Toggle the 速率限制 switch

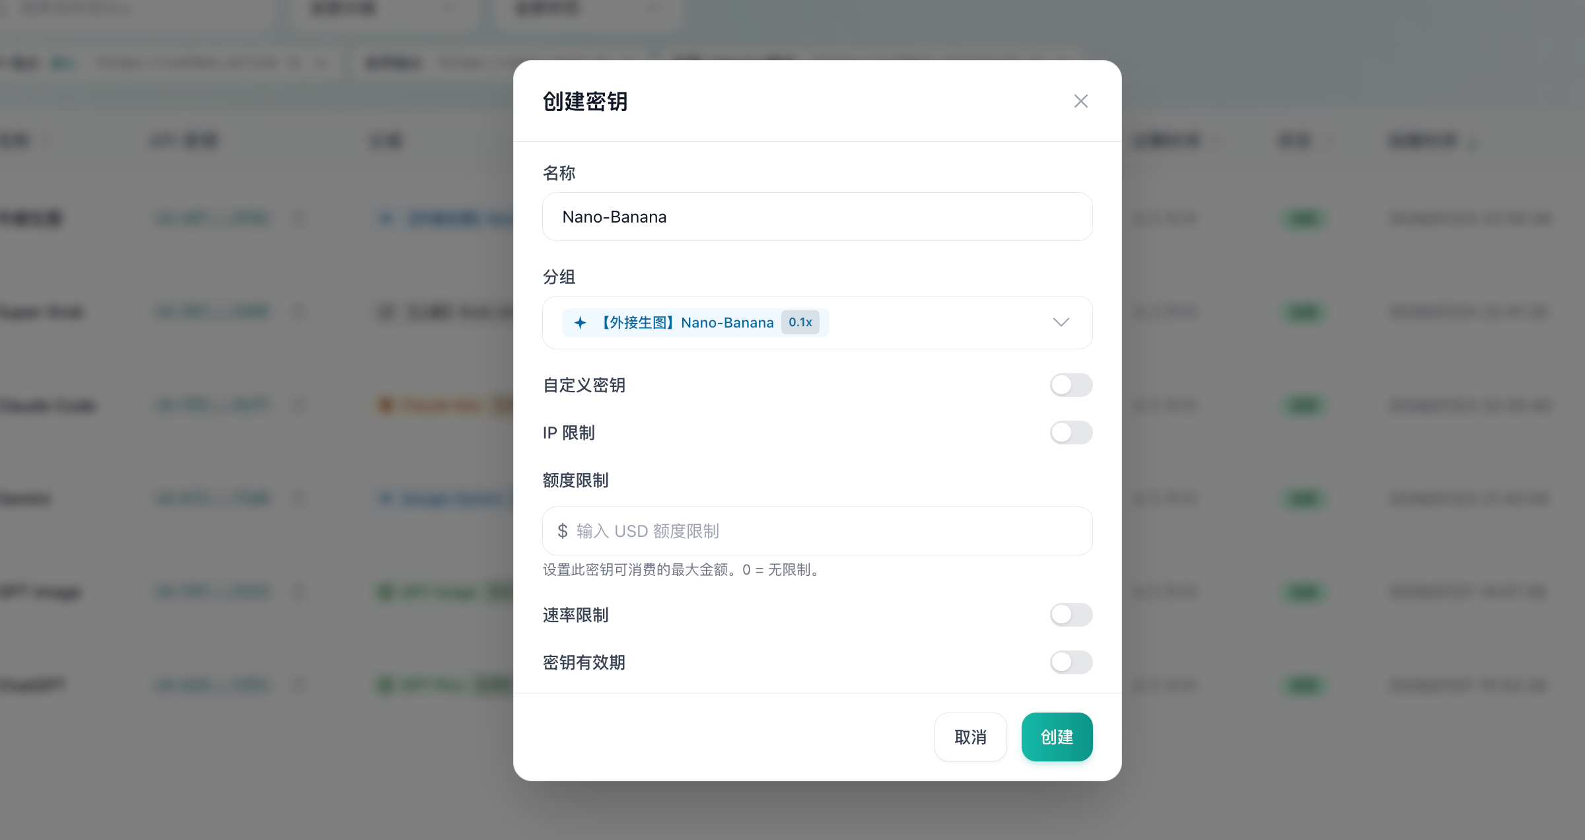(1071, 615)
